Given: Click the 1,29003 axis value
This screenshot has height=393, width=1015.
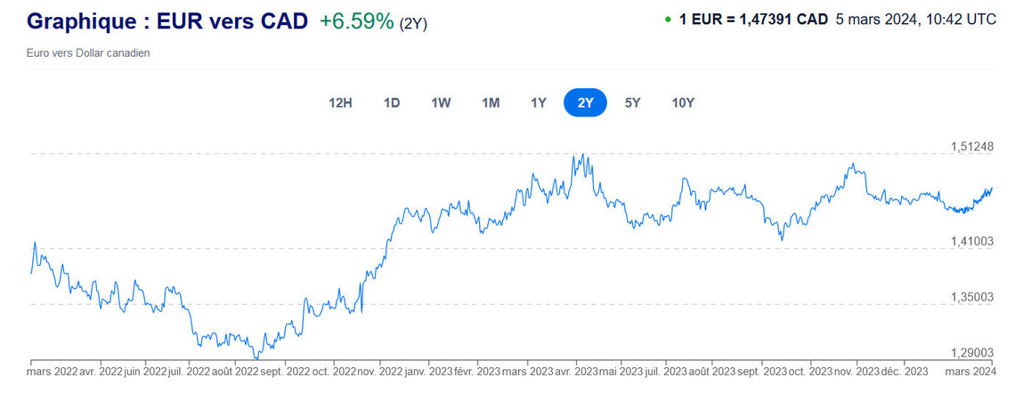Looking at the screenshot, I should 971,352.
